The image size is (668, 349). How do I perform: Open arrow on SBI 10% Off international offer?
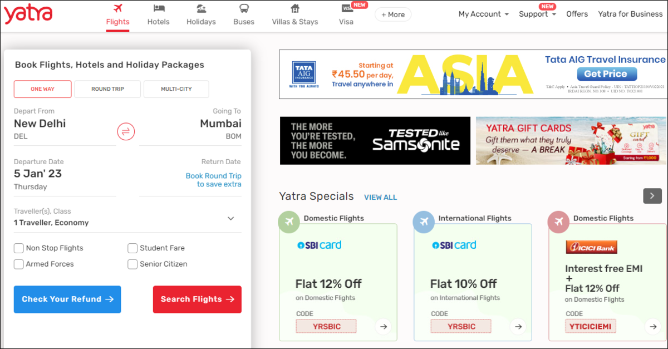[518, 327]
